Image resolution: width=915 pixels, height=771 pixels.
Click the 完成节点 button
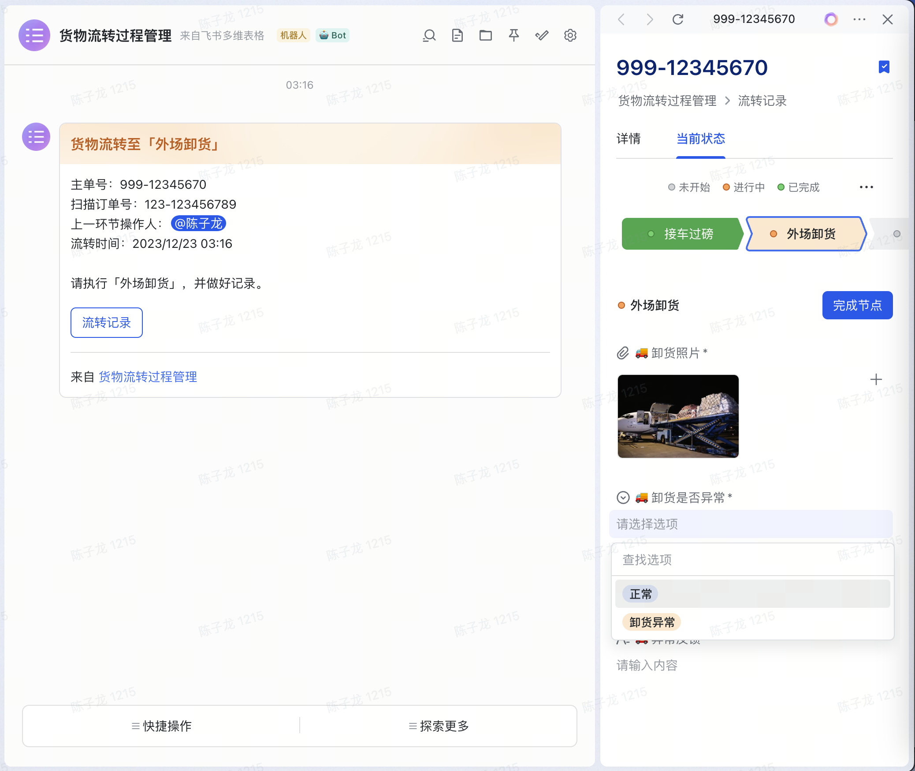pyautogui.click(x=857, y=305)
